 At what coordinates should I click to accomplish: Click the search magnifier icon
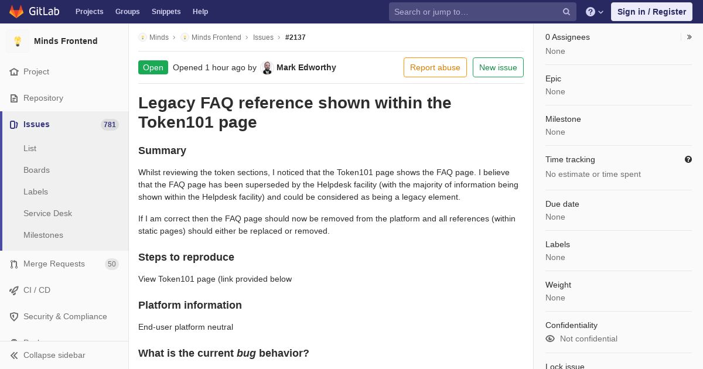(x=567, y=12)
